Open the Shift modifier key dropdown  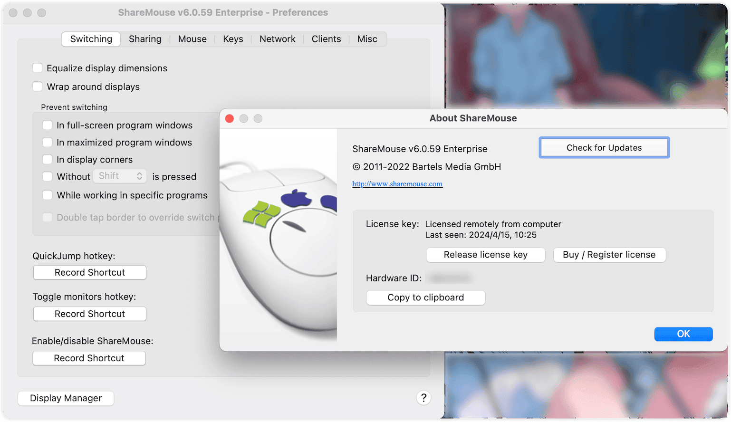point(120,176)
